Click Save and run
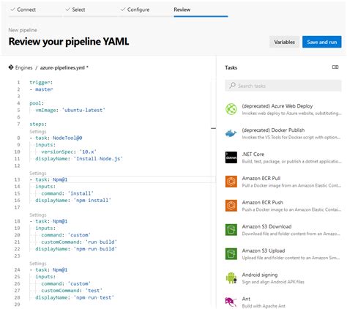347x309 pixels. 322,42
